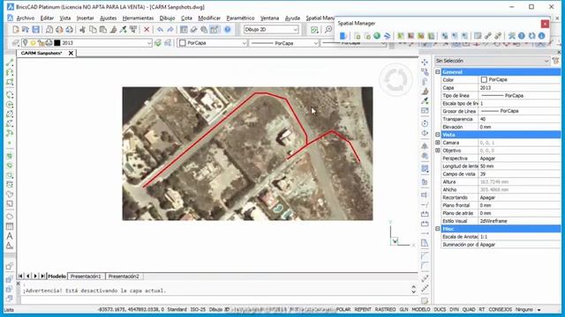The height and width of the screenshot is (317, 565).
Task: Open the Dibujo menu
Action: [x=167, y=18]
